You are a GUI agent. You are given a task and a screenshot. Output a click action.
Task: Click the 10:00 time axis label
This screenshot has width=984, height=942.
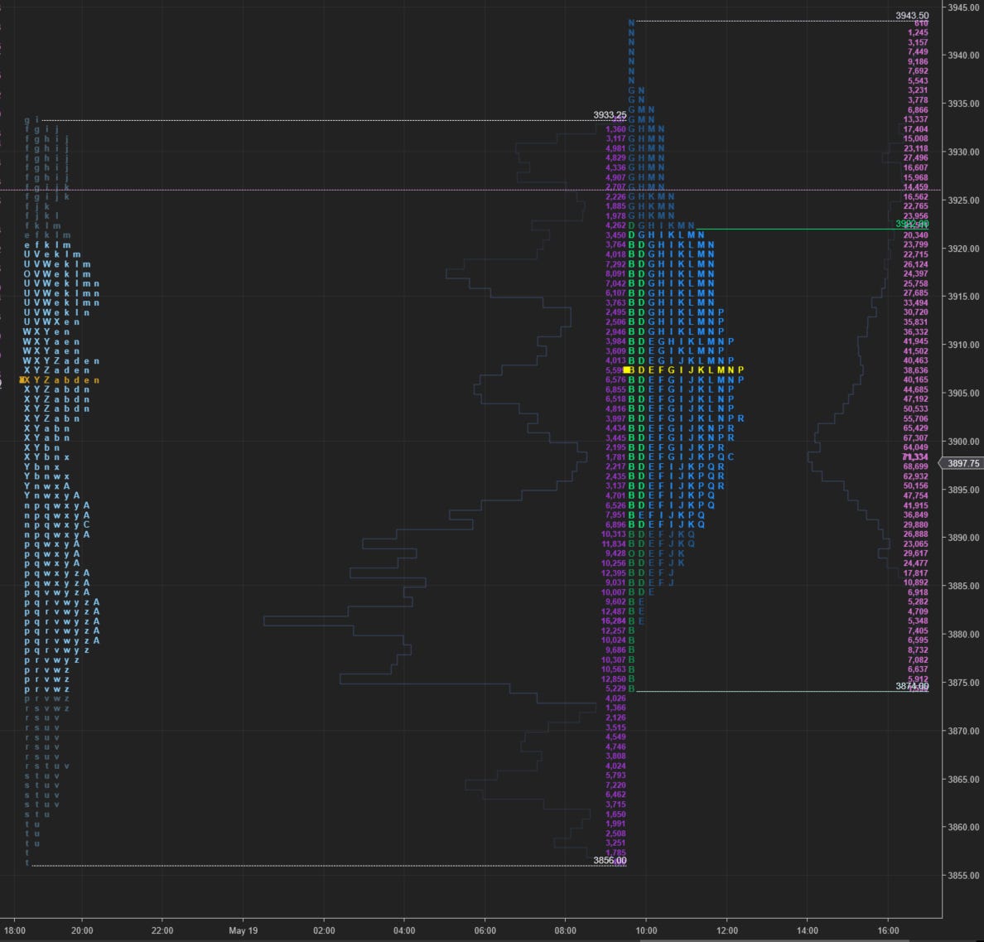tap(646, 930)
